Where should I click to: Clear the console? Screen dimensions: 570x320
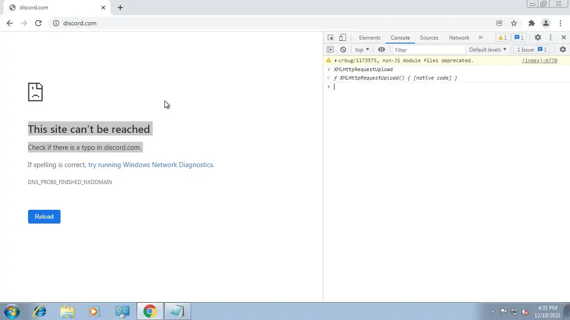[x=343, y=50]
